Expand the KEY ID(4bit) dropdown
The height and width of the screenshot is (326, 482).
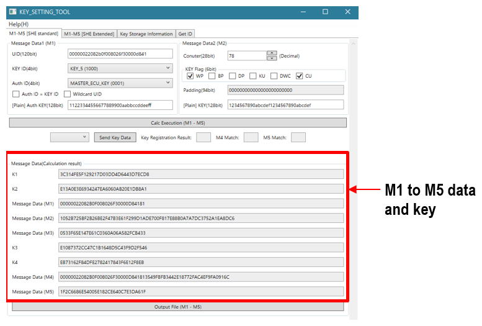[120, 68]
